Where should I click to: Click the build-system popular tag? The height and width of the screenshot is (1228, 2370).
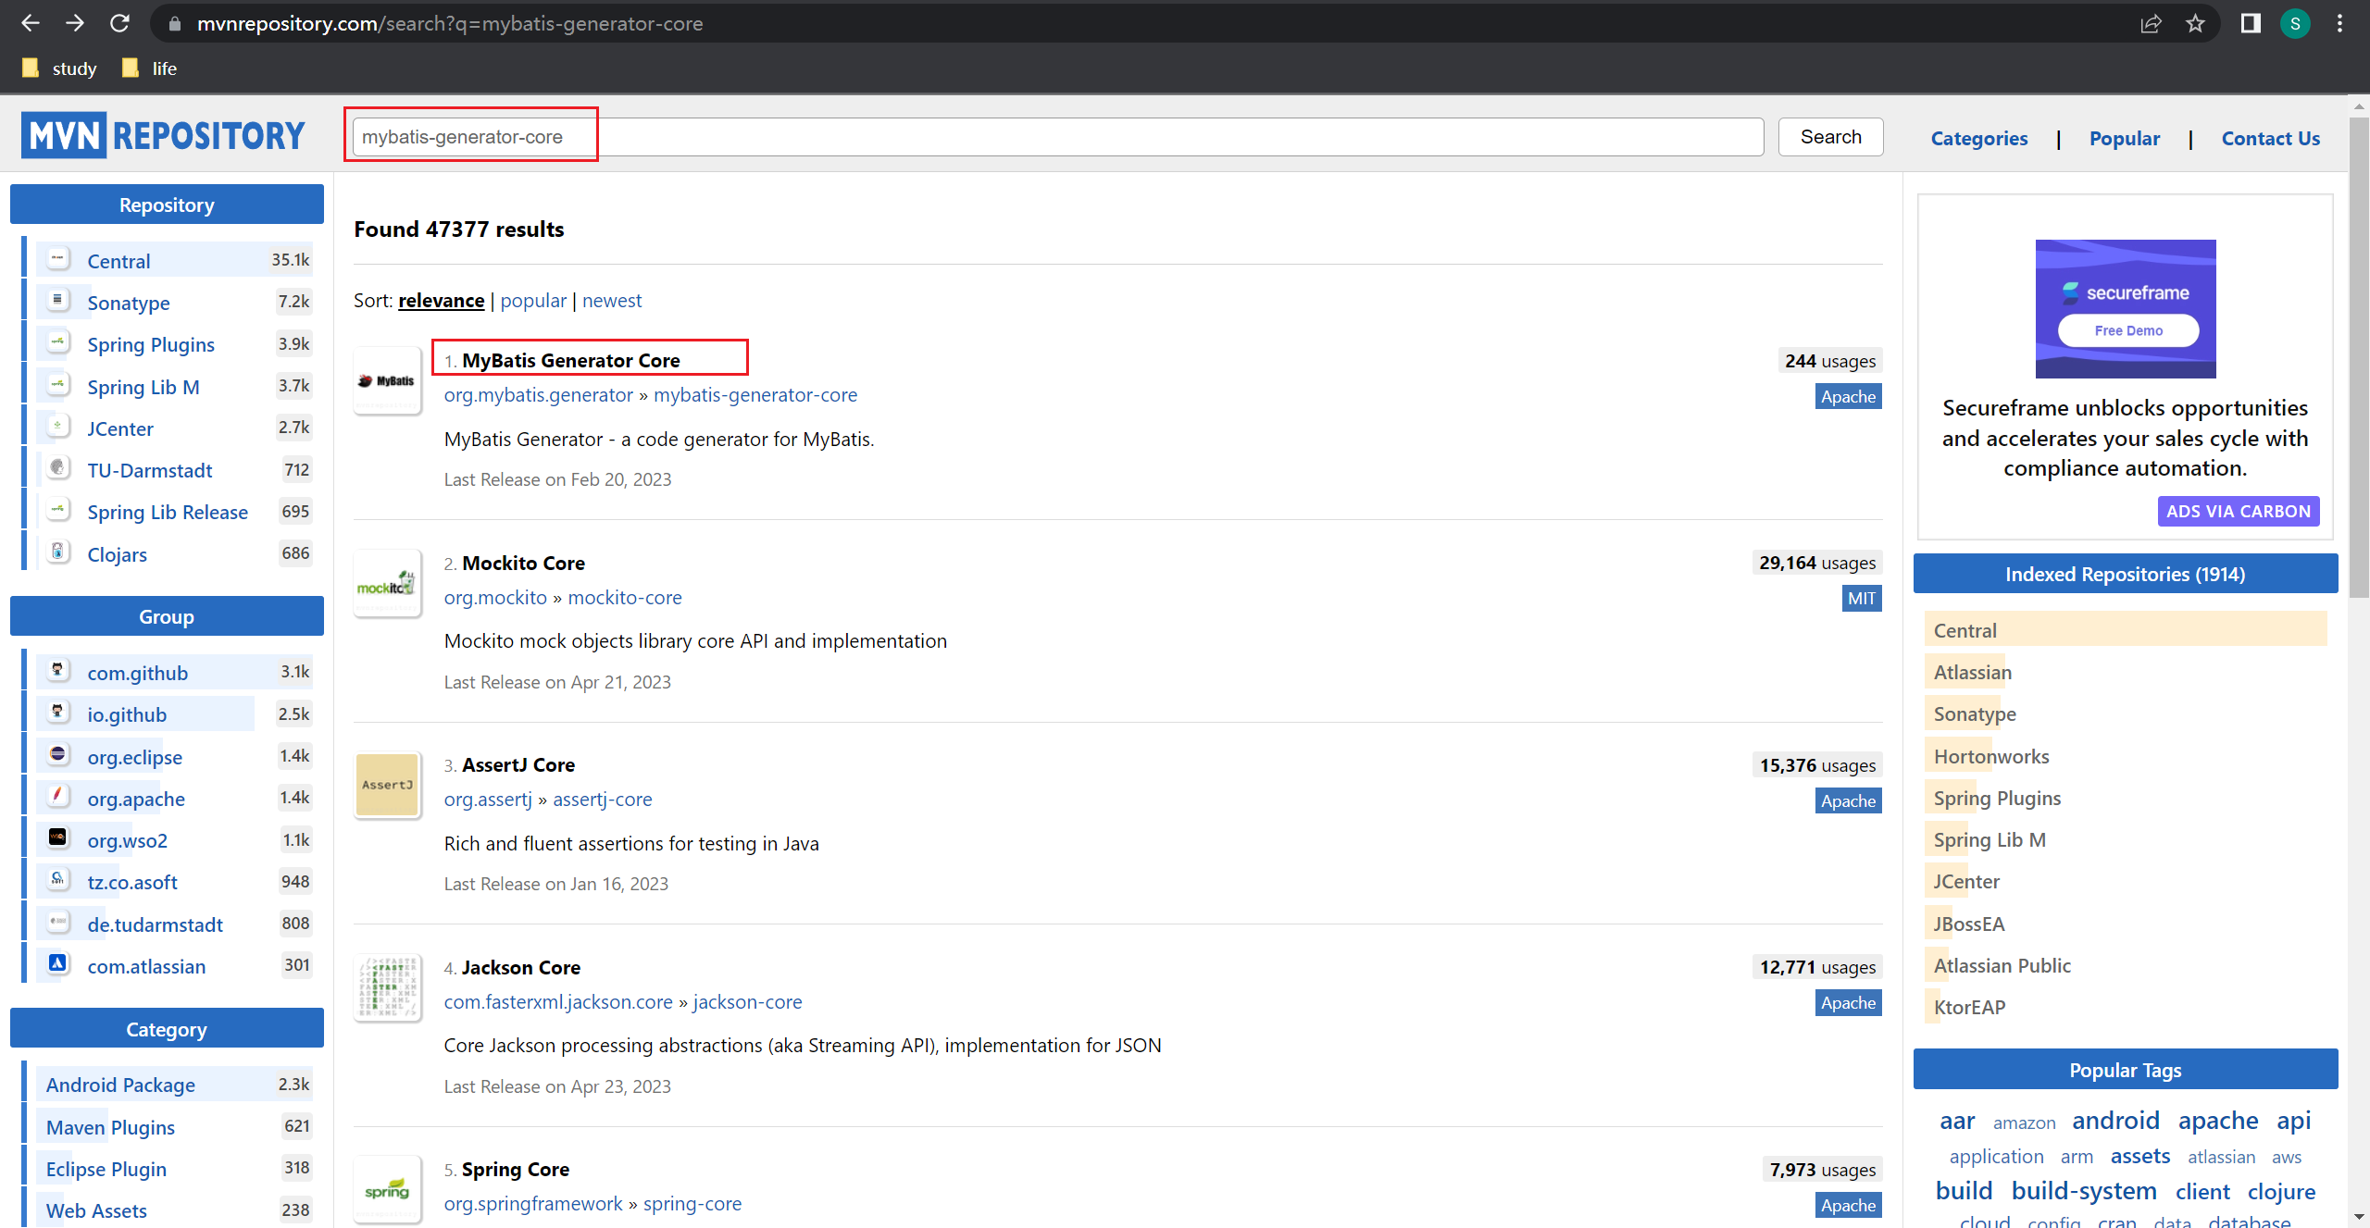click(x=2084, y=1191)
